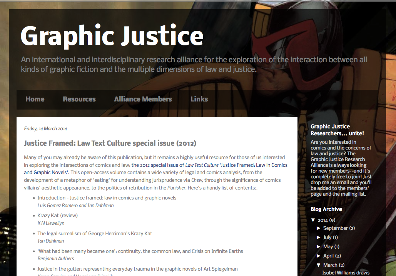Collapse the March archive arrow

(319, 265)
